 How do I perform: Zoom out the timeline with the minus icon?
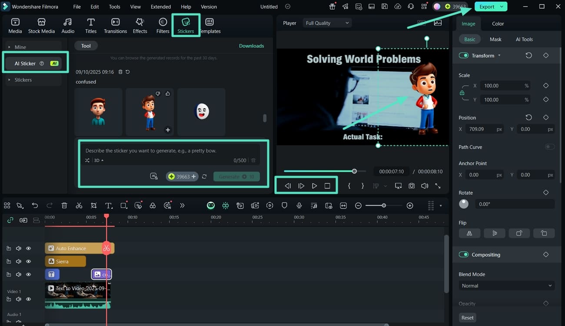click(358, 205)
